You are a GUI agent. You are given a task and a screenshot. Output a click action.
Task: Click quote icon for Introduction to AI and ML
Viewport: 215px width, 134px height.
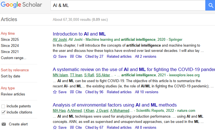click(x=72, y=56)
